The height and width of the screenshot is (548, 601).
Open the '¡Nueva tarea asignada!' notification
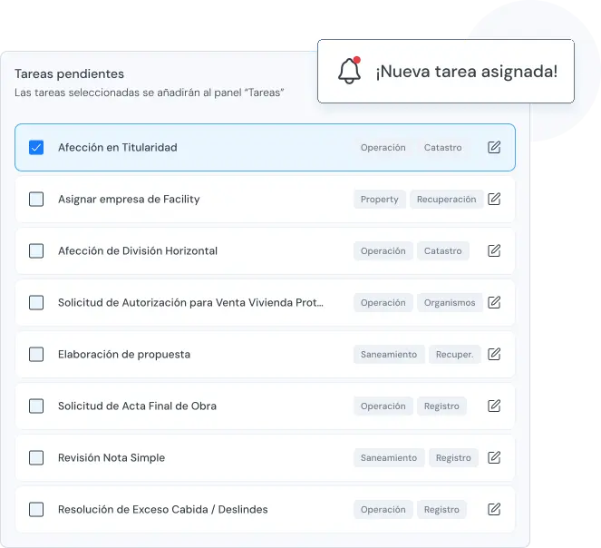pos(446,71)
